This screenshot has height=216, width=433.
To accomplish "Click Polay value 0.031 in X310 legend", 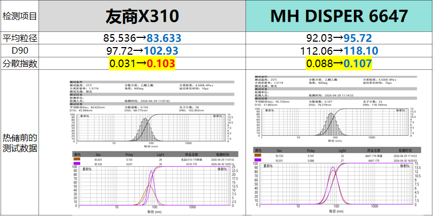I will coord(129,164).
